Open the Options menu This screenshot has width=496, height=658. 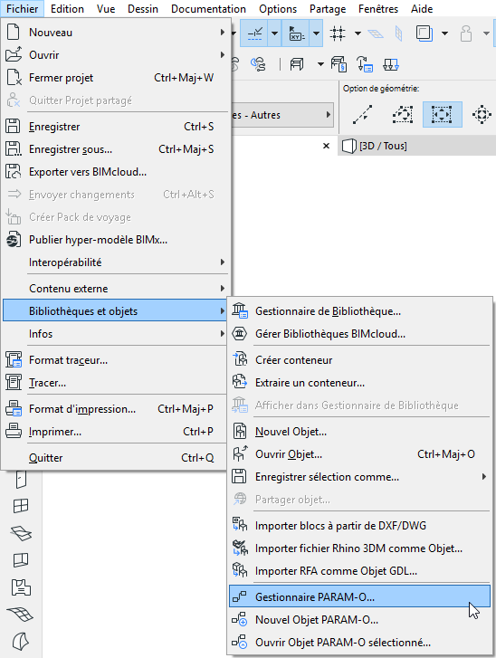pyautogui.click(x=278, y=9)
